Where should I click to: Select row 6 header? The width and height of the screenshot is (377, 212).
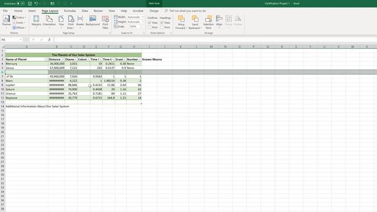click(x=2, y=72)
